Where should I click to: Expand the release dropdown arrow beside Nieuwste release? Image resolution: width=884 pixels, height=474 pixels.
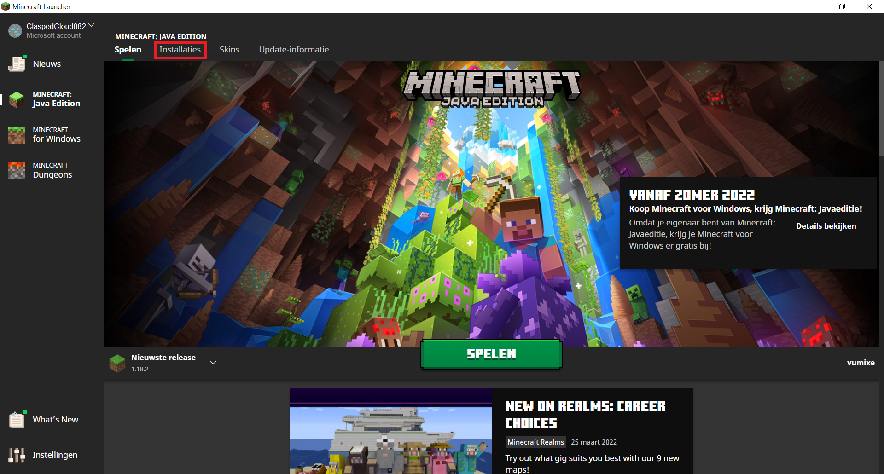(213, 363)
